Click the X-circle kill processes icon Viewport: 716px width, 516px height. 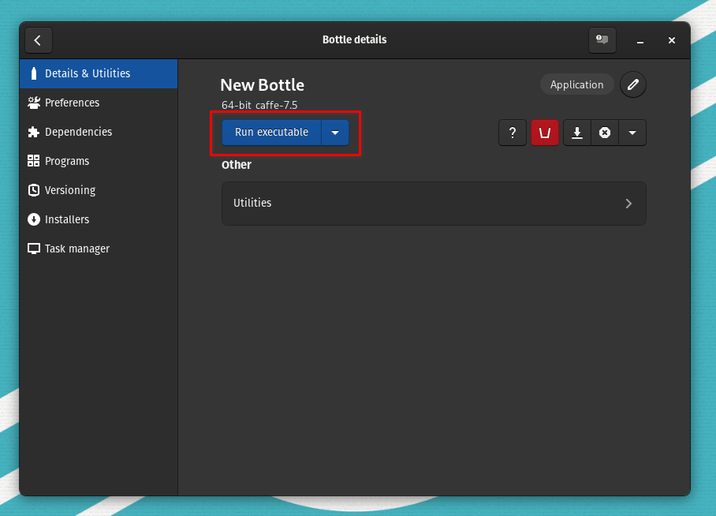pos(604,133)
